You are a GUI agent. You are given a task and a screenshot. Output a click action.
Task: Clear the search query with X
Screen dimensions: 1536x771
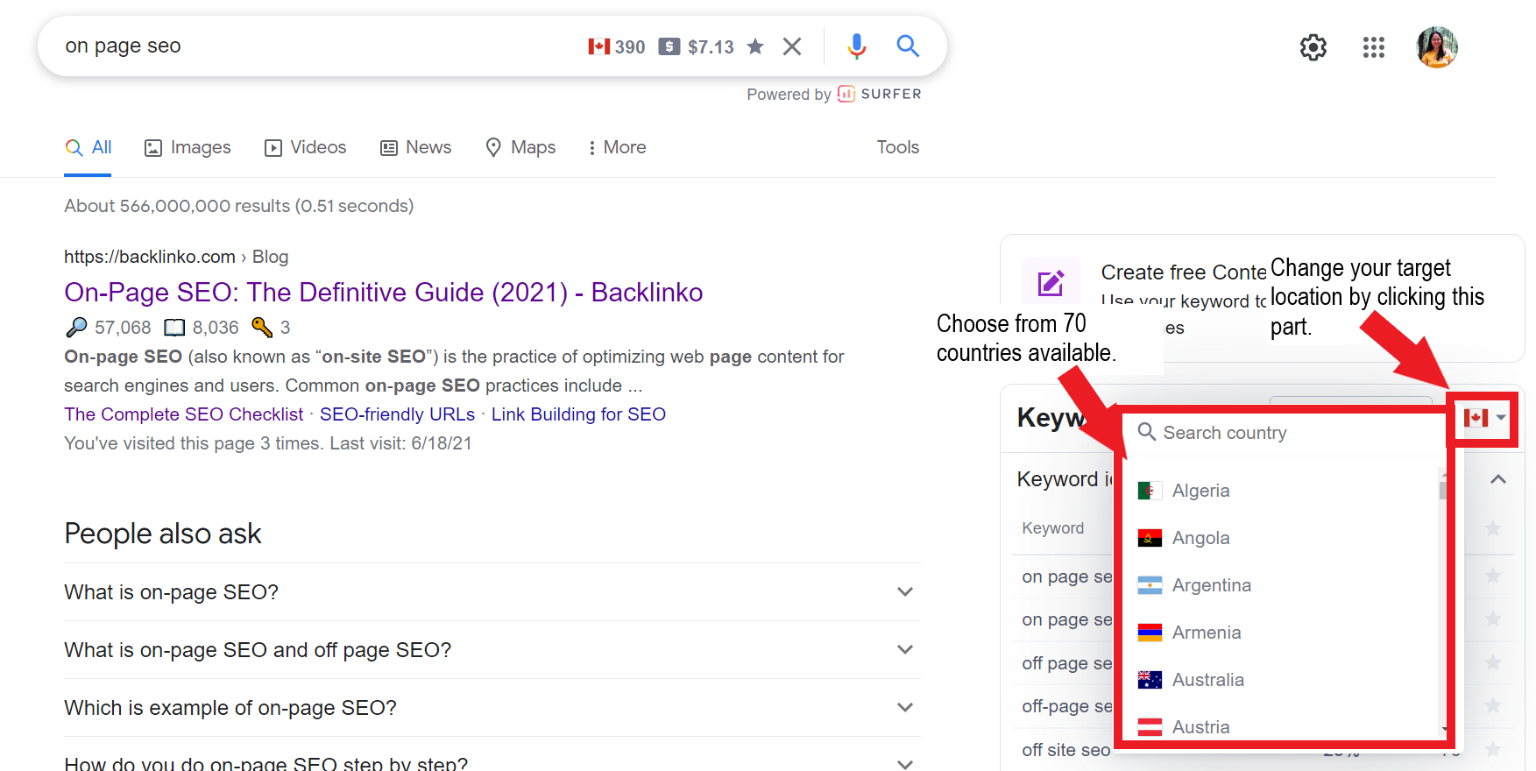[x=792, y=46]
